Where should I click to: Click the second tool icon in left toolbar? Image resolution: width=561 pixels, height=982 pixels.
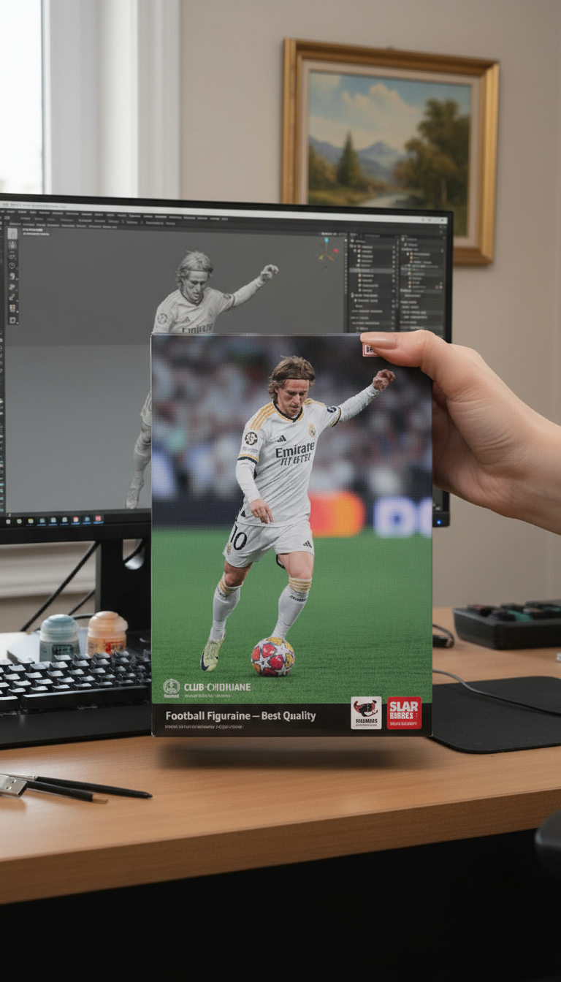click(x=12, y=245)
